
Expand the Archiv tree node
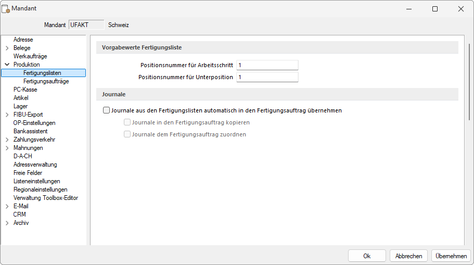(7, 223)
